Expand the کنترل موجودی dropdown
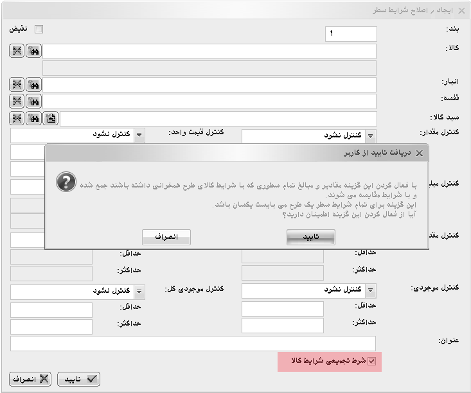The height and width of the screenshot is (393, 471). point(370,291)
